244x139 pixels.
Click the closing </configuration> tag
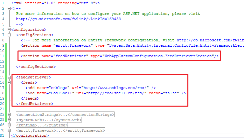(30, 135)
